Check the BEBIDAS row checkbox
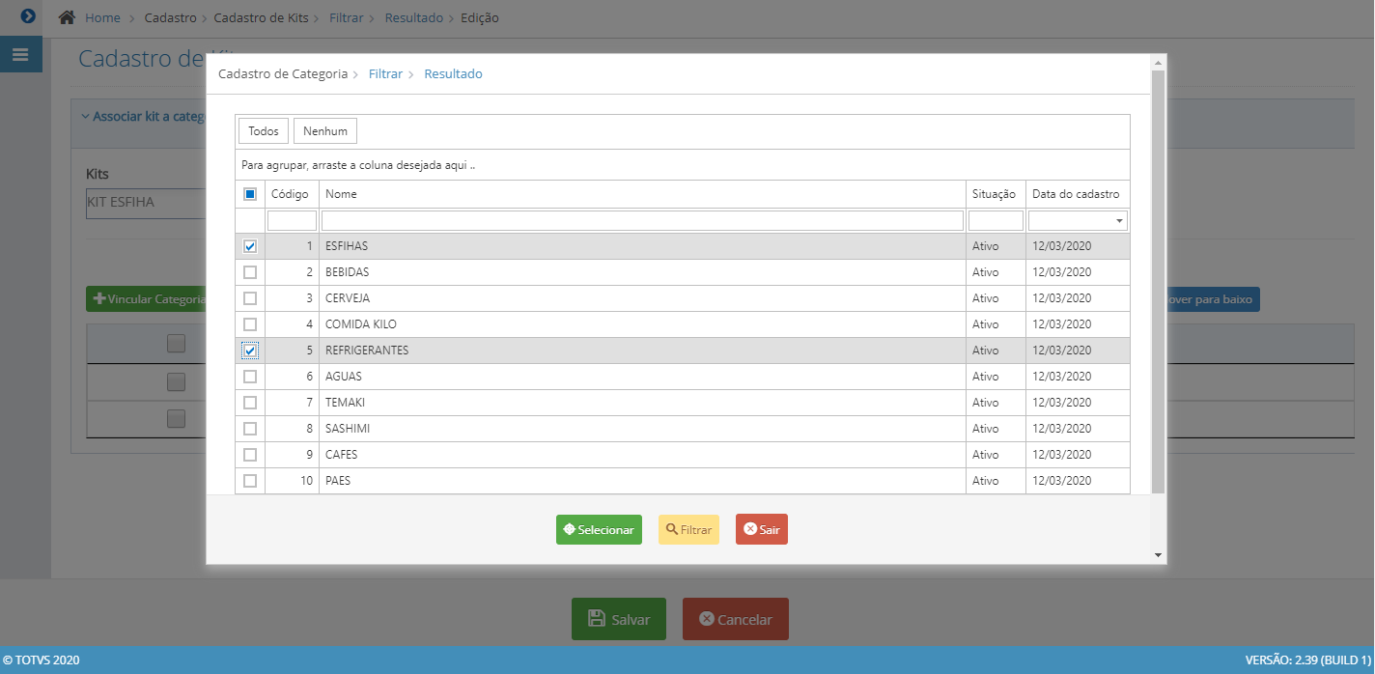The height and width of the screenshot is (674, 1375). pyautogui.click(x=250, y=272)
